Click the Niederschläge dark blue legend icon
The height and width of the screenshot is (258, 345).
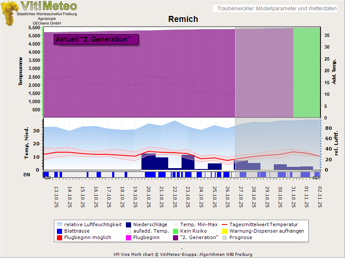[129, 224]
